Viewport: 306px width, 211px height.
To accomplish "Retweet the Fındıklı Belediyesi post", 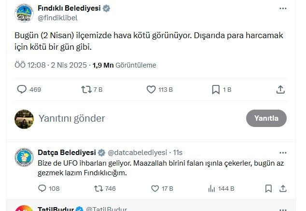I will point(86,89).
